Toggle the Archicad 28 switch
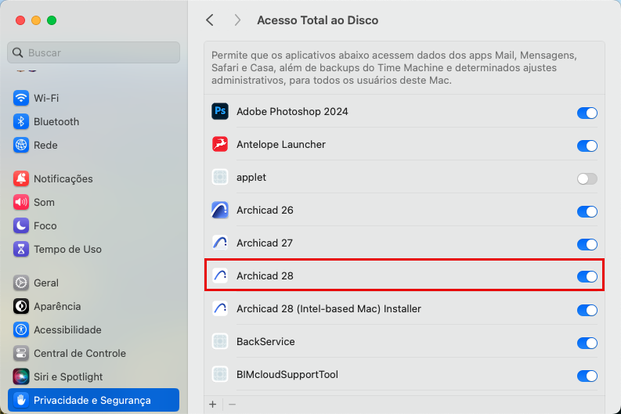 point(587,276)
